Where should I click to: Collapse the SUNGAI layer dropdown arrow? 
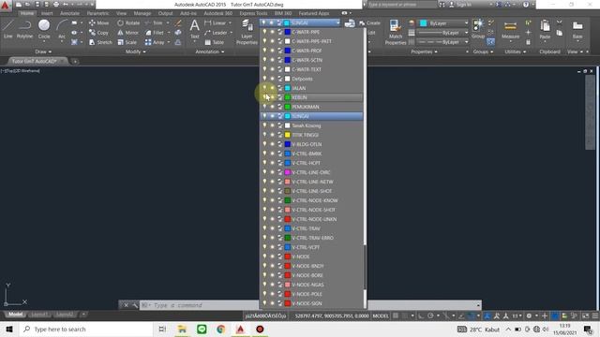click(x=337, y=22)
